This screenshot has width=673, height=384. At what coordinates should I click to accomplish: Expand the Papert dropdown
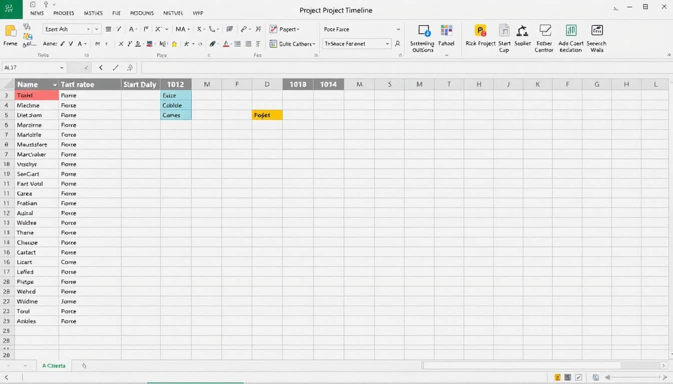pos(297,29)
